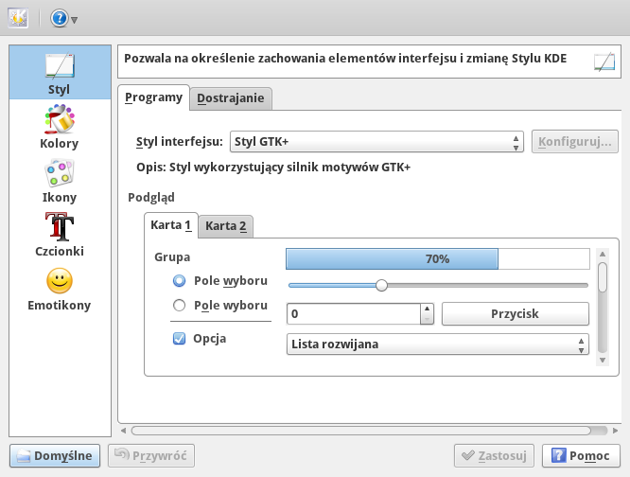Click the style icon in description header
630x477 pixels.
coord(604,62)
